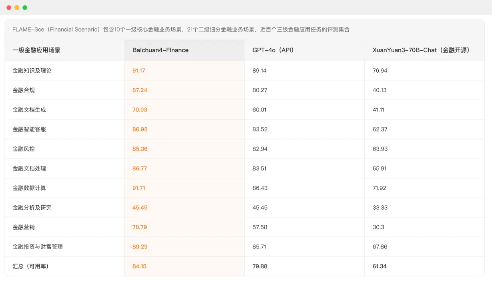The image size is (492, 282).
Task: Select the 金融合规 row label
Action: [x=24, y=90]
